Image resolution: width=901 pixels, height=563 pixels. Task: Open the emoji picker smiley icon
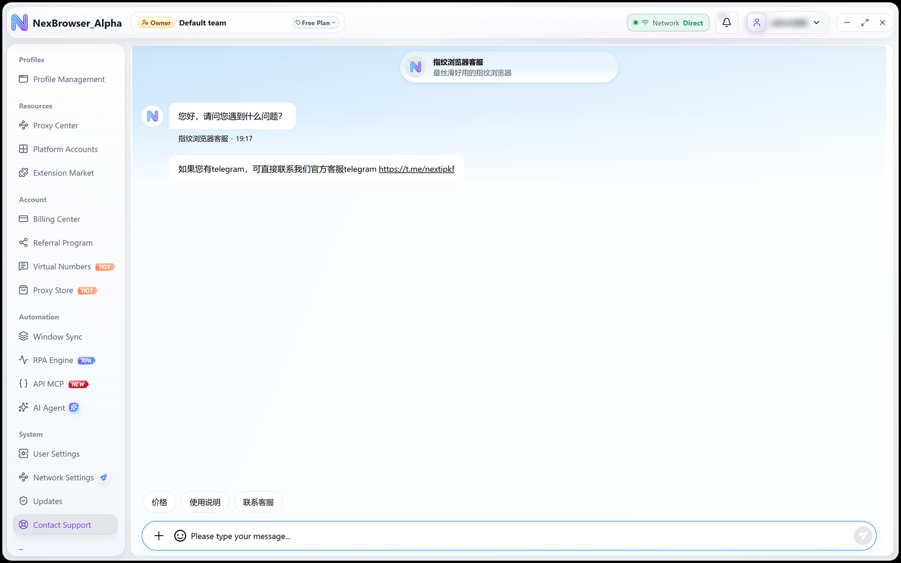[180, 536]
